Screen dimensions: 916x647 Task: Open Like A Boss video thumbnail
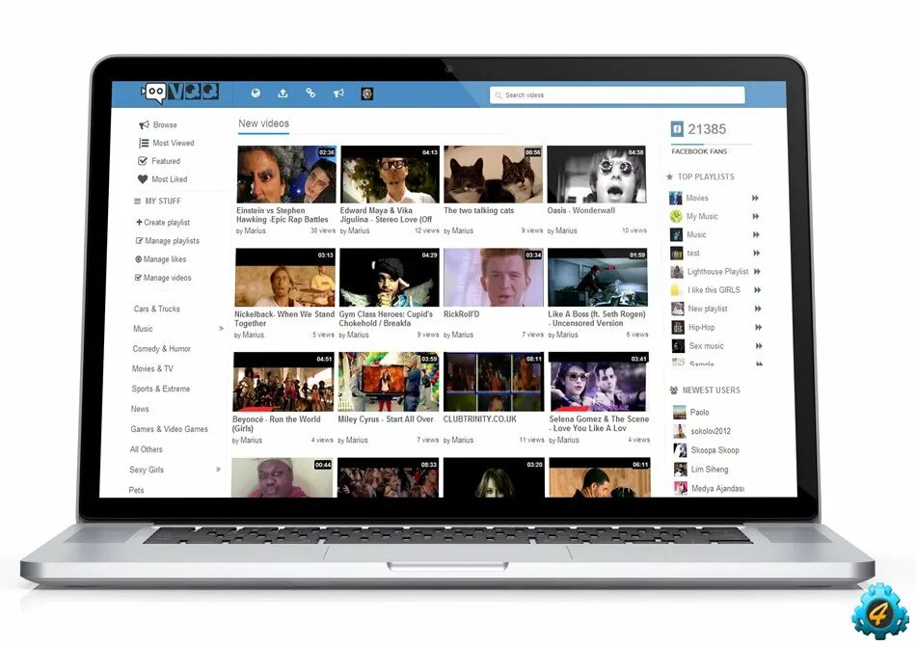(x=598, y=278)
